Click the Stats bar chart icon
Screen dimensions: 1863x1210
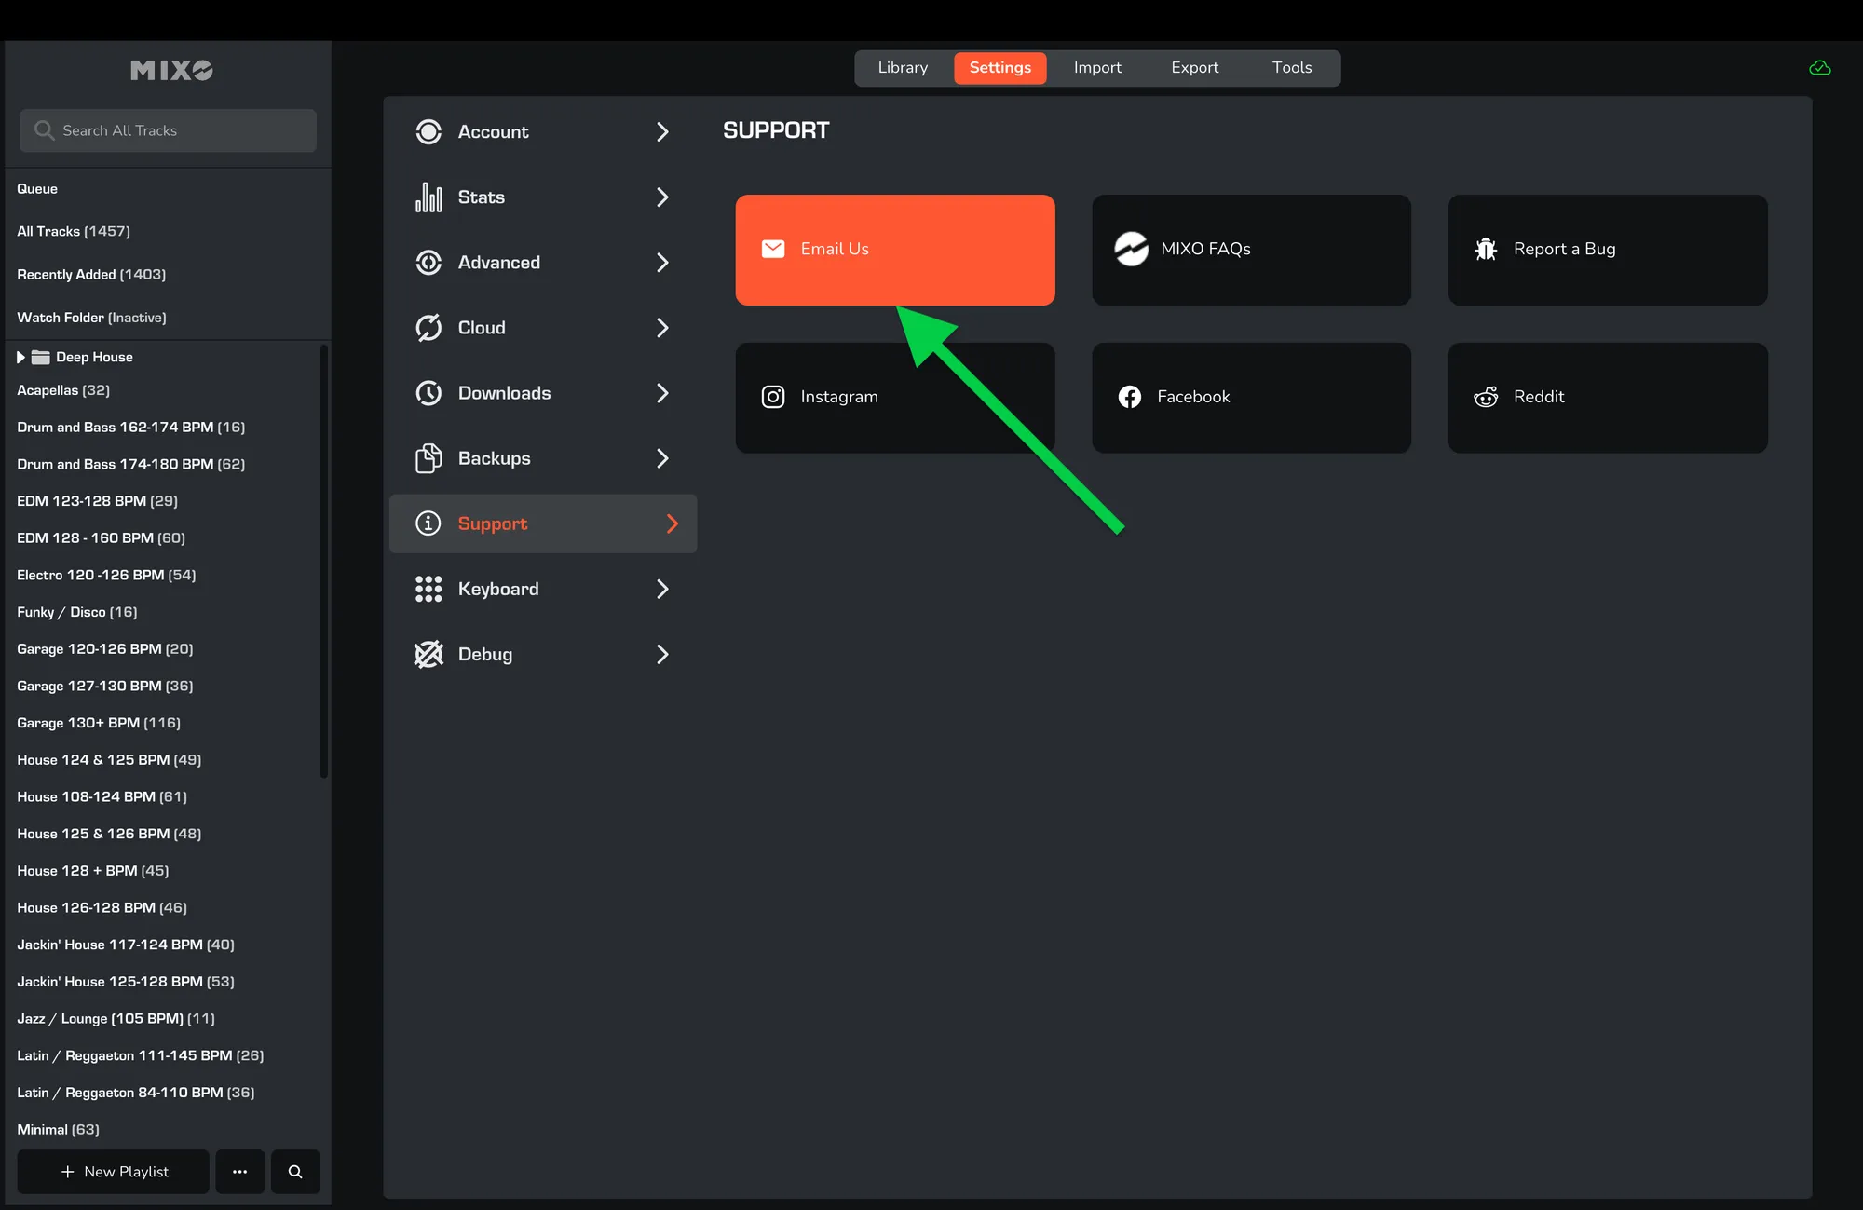pos(428,197)
